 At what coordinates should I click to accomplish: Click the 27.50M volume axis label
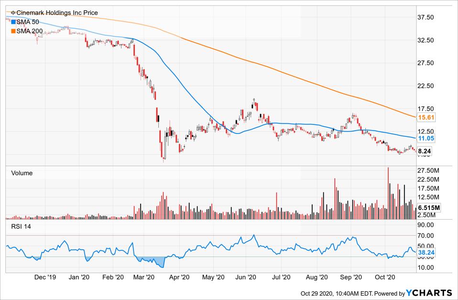[428, 170]
